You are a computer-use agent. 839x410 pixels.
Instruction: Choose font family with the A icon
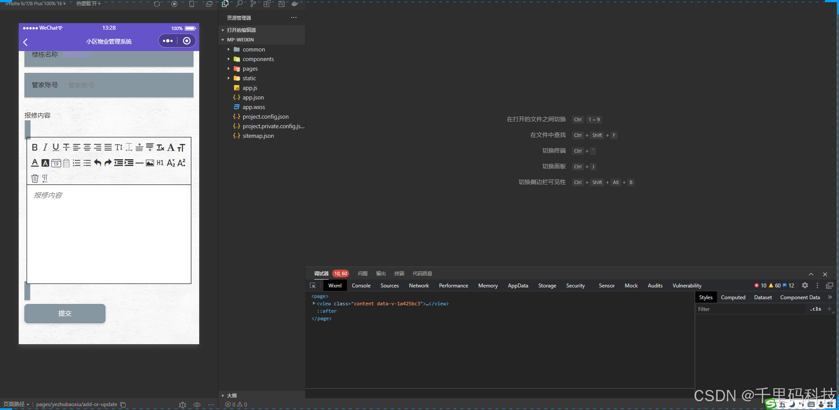click(171, 147)
